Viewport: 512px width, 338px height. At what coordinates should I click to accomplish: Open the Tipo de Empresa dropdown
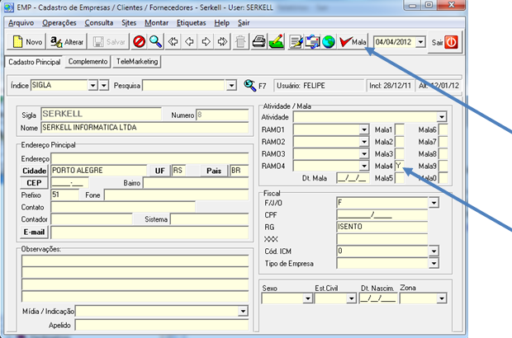pyautogui.click(x=434, y=263)
